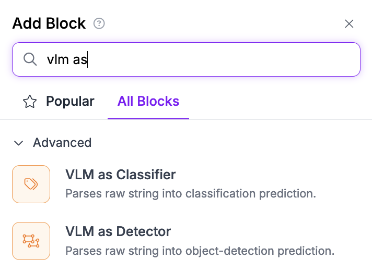Image resolution: width=372 pixels, height=272 pixels.
Task: Click the Add Block panel heading
Action: pos(49,23)
